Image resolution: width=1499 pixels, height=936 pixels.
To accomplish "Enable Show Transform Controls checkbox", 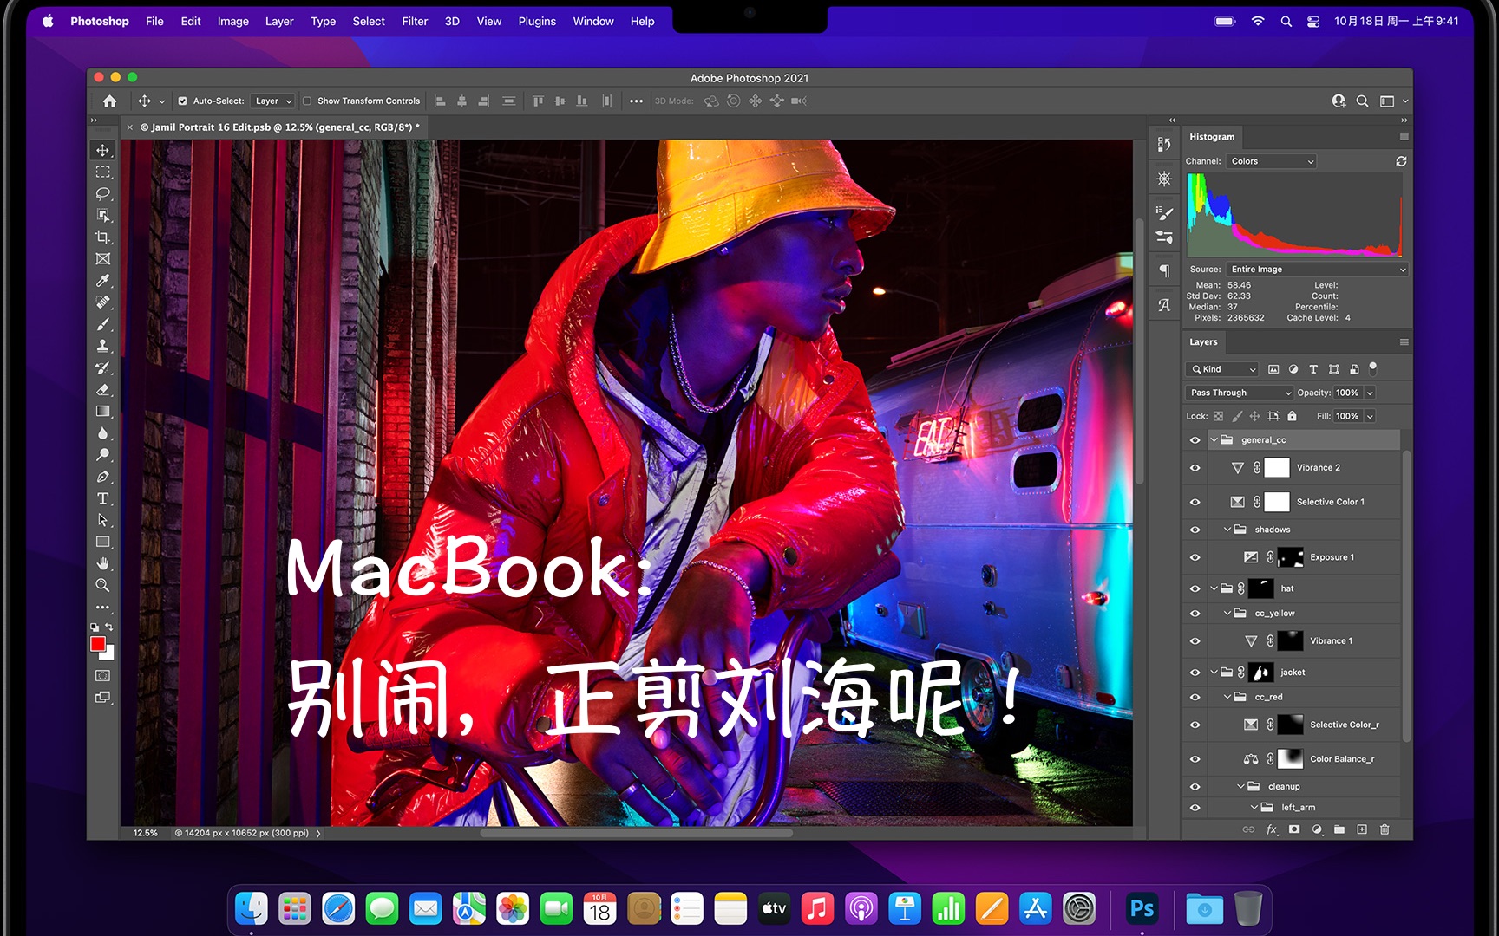I will [x=307, y=101].
